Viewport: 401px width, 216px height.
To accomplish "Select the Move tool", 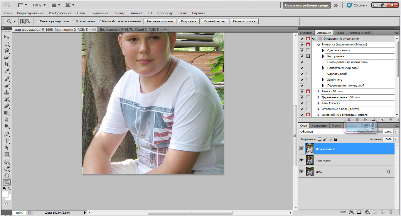I will pos(7,37).
